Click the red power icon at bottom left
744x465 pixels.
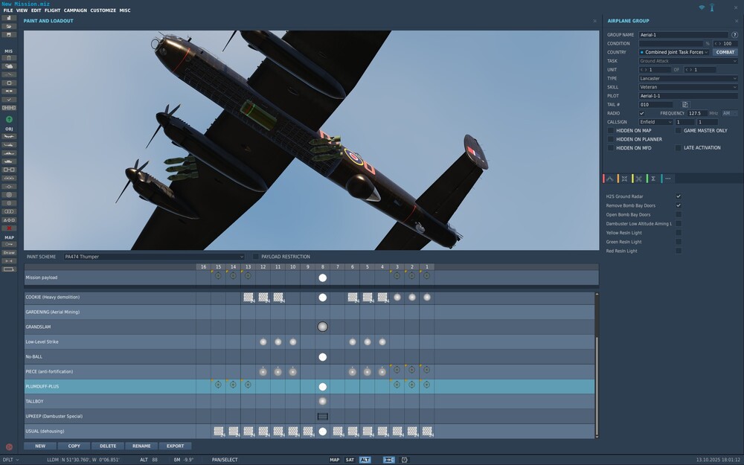point(9,447)
